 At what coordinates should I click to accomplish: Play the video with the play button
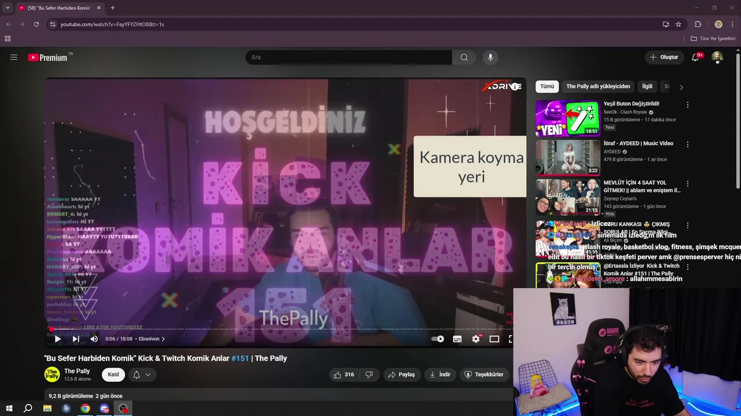tap(57, 339)
